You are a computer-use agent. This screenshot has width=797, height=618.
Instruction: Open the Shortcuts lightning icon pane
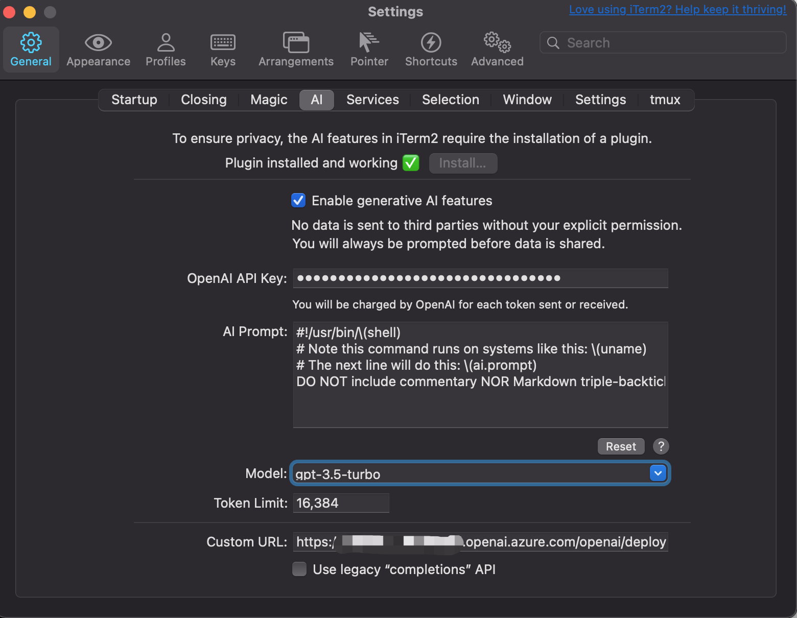point(431,50)
